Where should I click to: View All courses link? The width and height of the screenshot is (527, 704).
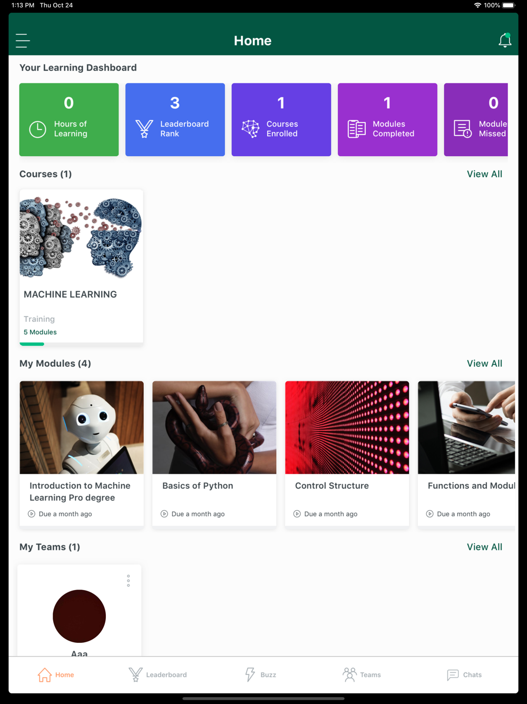click(x=484, y=174)
